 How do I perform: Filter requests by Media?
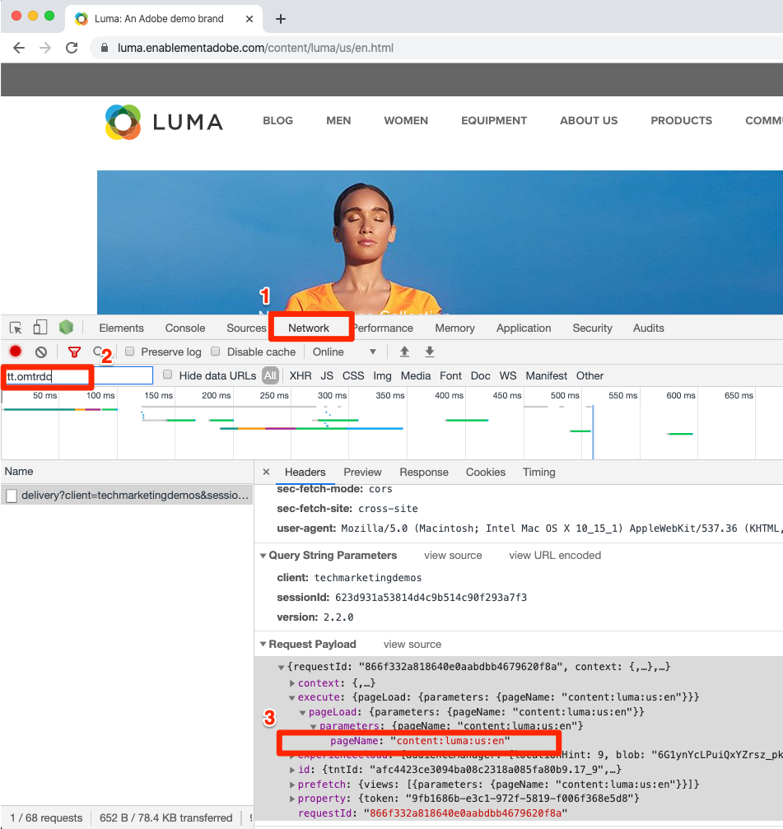[416, 376]
